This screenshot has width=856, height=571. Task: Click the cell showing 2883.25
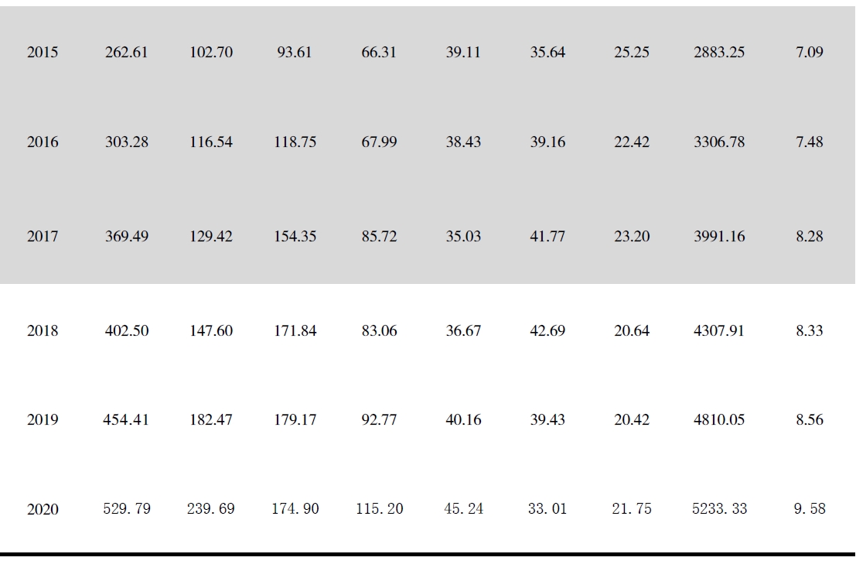click(x=719, y=53)
